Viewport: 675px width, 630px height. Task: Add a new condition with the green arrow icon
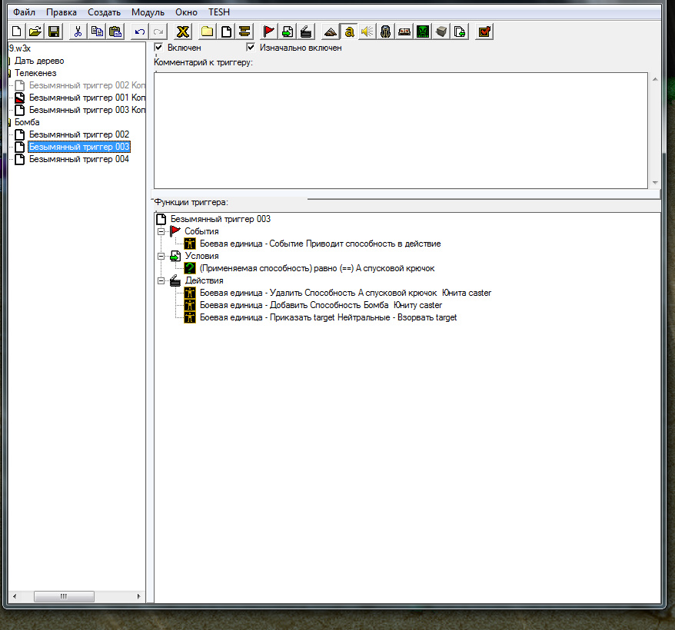pos(288,31)
